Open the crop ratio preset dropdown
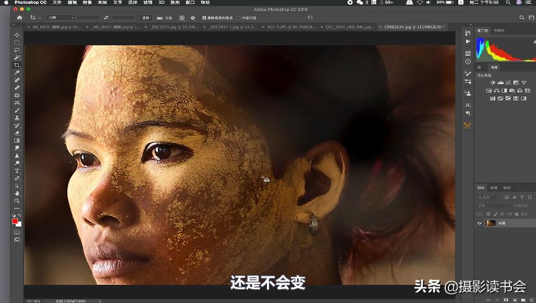 pyautogui.click(x=61, y=17)
